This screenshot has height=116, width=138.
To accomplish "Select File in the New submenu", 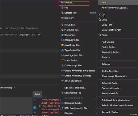I will coord(66,8).
